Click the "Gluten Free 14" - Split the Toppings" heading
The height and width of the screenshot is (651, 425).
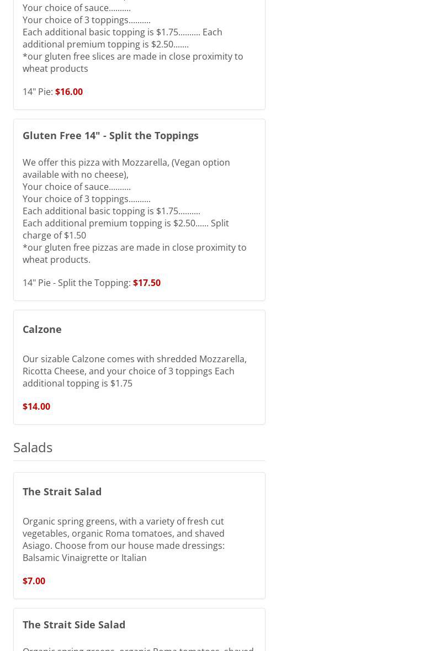pos(110,135)
